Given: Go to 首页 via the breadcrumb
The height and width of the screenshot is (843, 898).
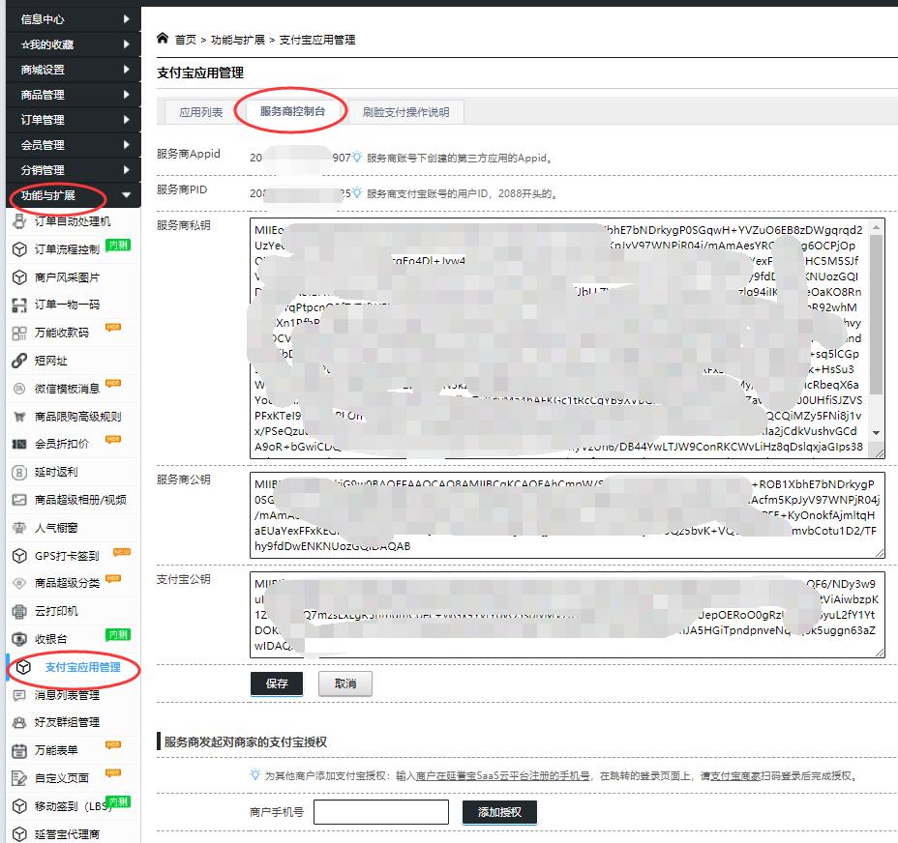Looking at the screenshot, I should click(x=185, y=40).
